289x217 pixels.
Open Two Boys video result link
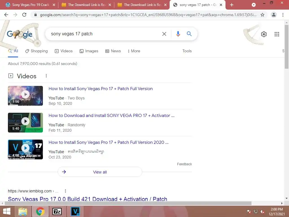100,89
